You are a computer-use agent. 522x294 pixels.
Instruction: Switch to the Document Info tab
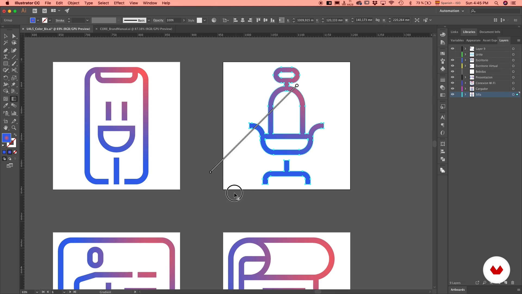pos(490,32)
